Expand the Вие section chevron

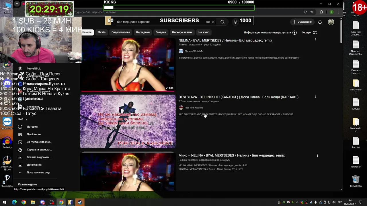[26, 119]
